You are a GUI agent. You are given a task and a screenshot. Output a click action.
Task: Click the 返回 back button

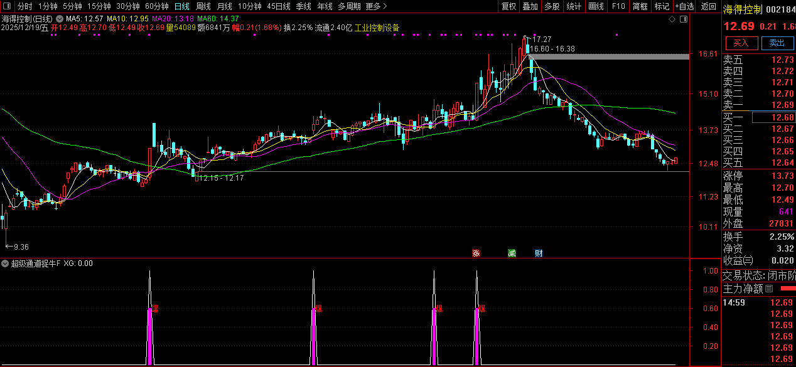point(708,6)
